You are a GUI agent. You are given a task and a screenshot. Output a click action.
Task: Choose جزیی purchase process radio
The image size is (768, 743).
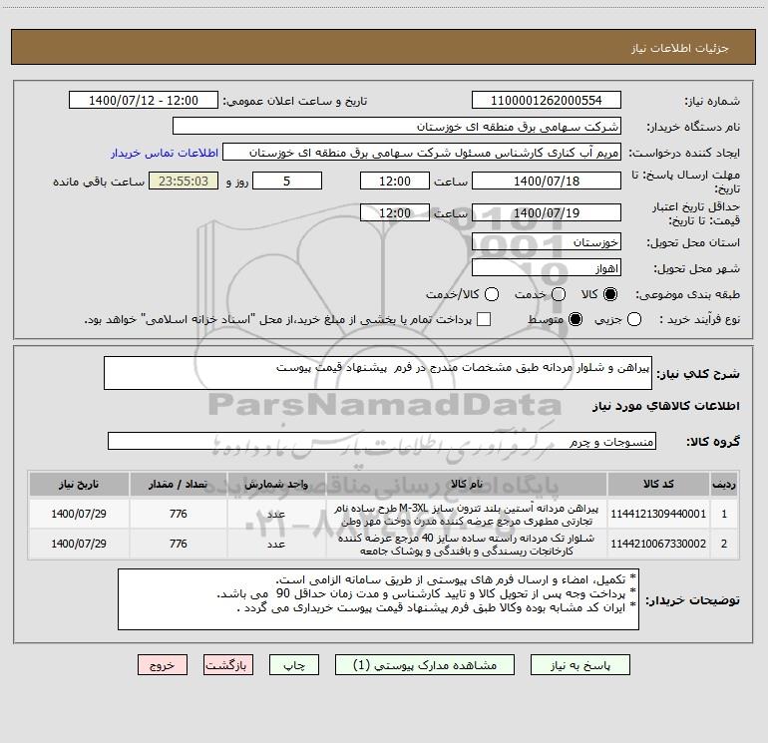[x=633, y=319]
